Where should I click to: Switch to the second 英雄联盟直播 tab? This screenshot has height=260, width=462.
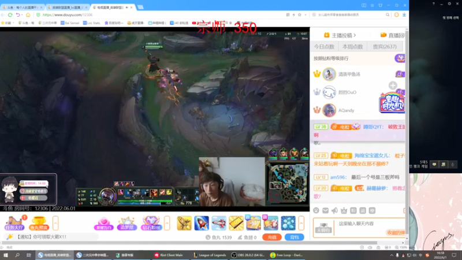click(x=68, y=8)
